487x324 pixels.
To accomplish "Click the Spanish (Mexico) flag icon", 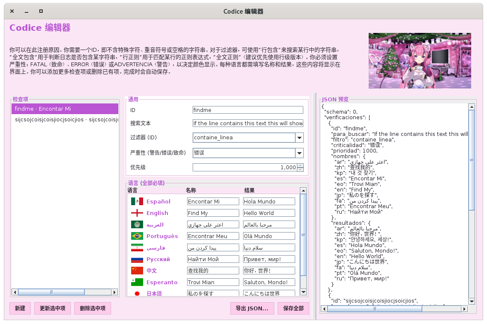I will tap(137, 201).
